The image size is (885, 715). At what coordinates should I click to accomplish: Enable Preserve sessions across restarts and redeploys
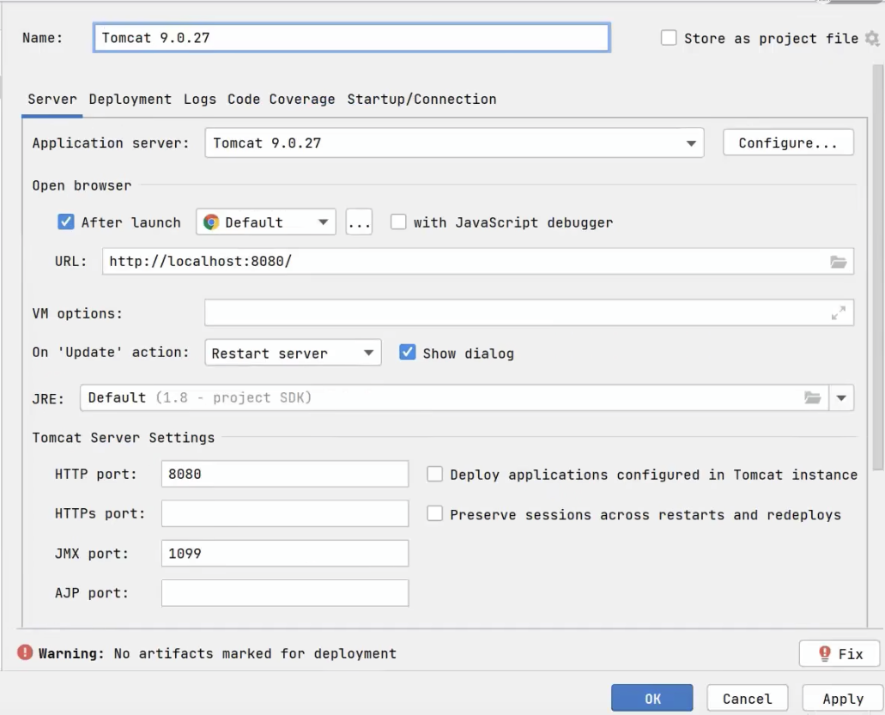[434, 513]
